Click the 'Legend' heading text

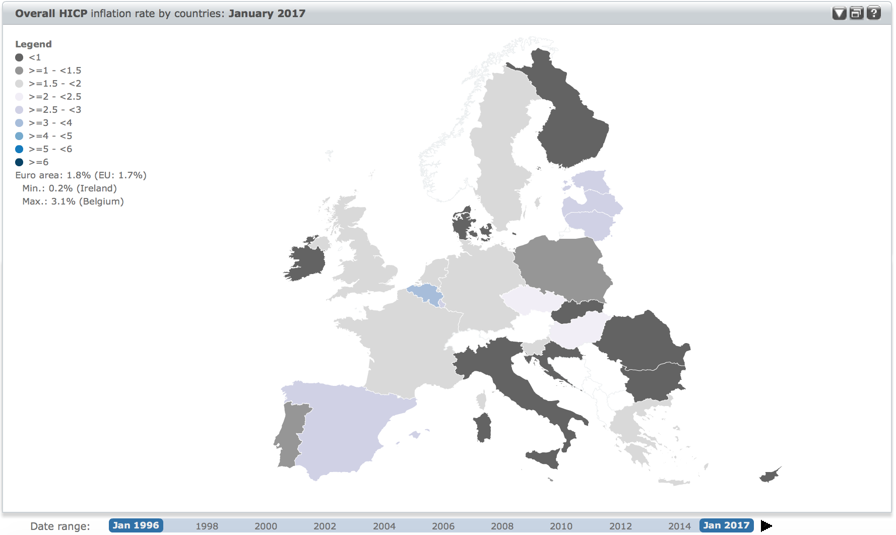33,44
